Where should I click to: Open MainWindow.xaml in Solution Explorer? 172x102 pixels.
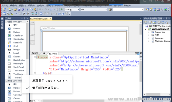pos(162,41)
